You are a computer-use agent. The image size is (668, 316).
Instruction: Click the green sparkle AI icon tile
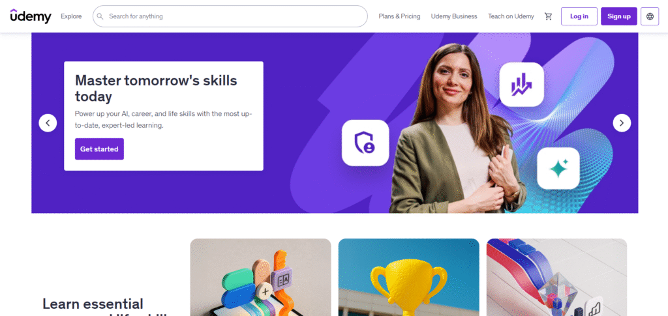[x=558, y=168]
